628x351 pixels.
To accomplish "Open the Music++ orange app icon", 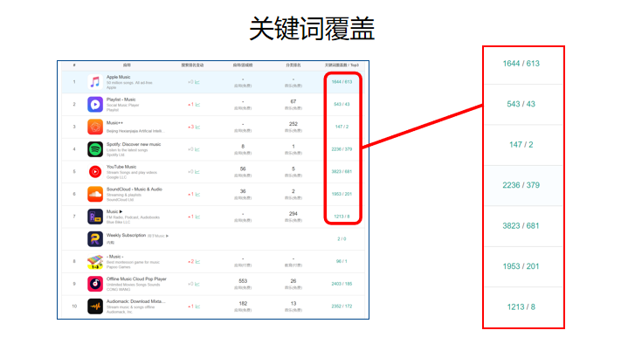I will tap(95, 127).
